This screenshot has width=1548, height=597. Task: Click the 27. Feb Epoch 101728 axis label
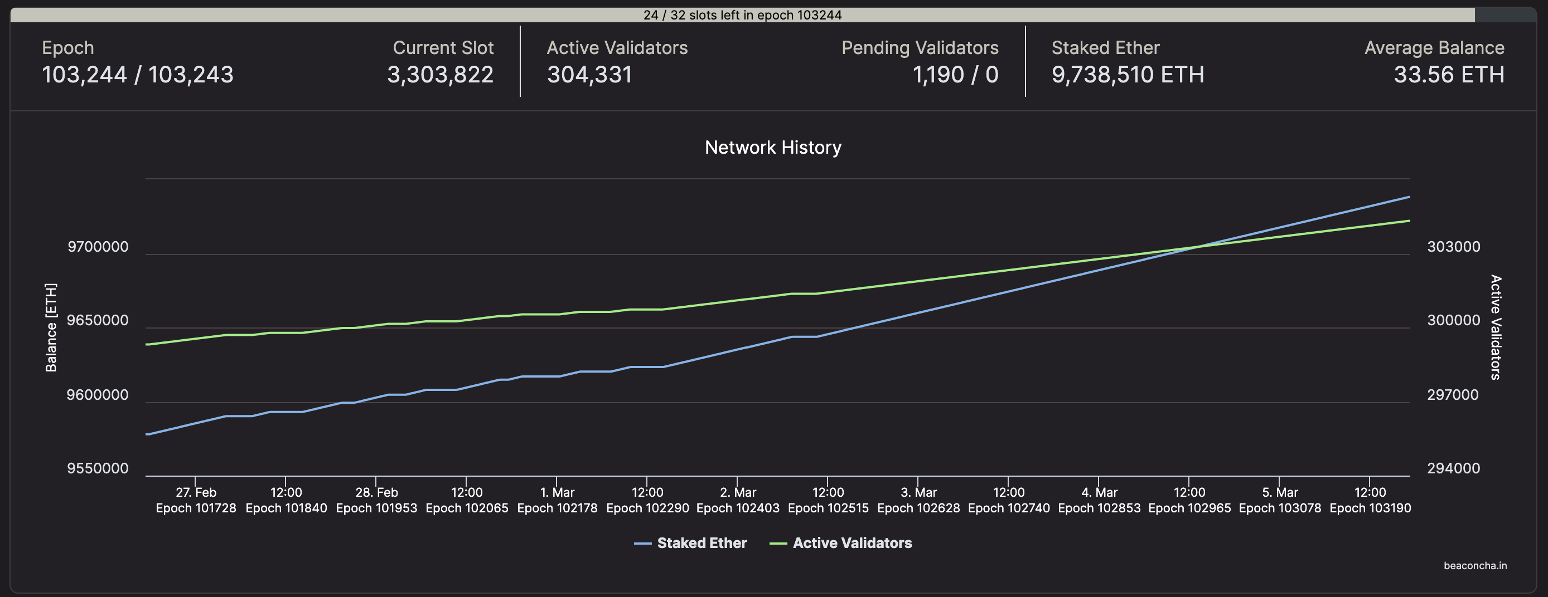pos(196,500)
